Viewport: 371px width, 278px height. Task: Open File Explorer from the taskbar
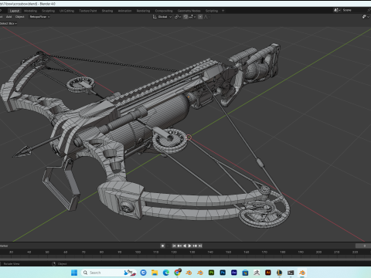[x=155, y=273]
